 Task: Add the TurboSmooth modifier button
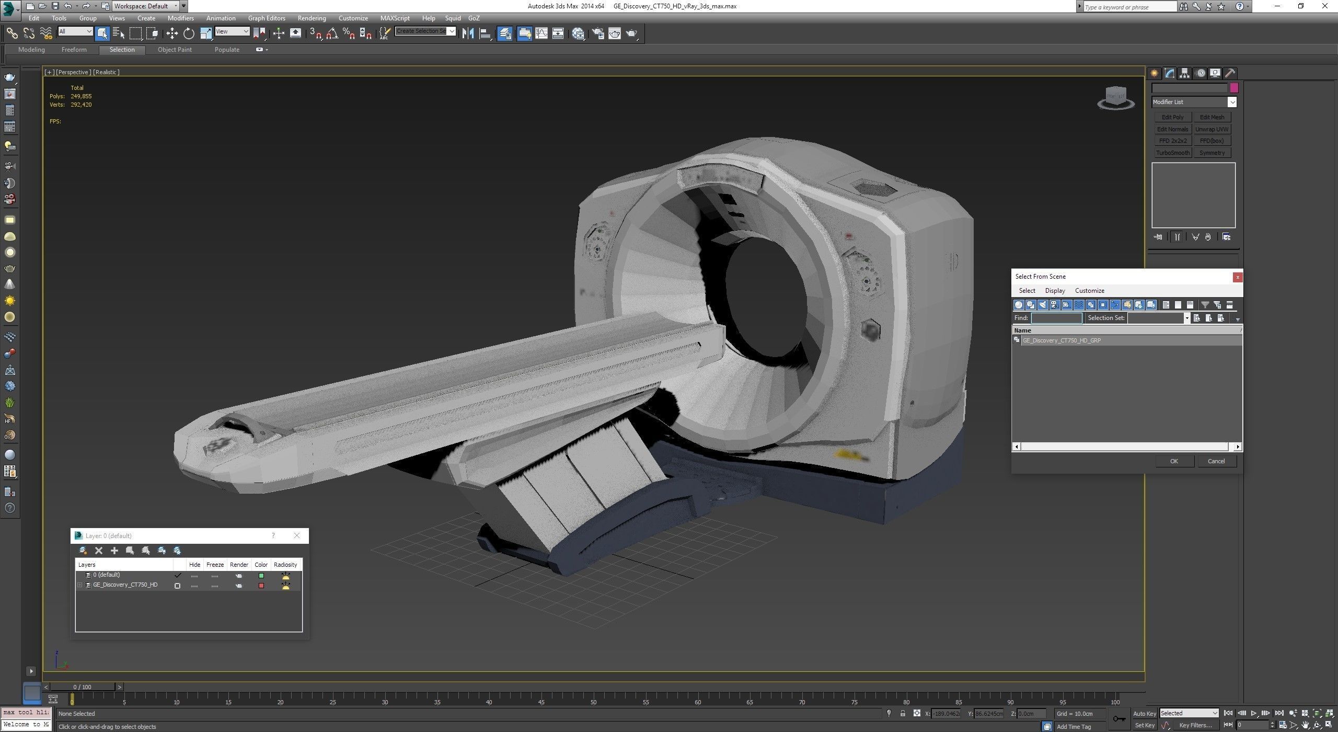1172,153
